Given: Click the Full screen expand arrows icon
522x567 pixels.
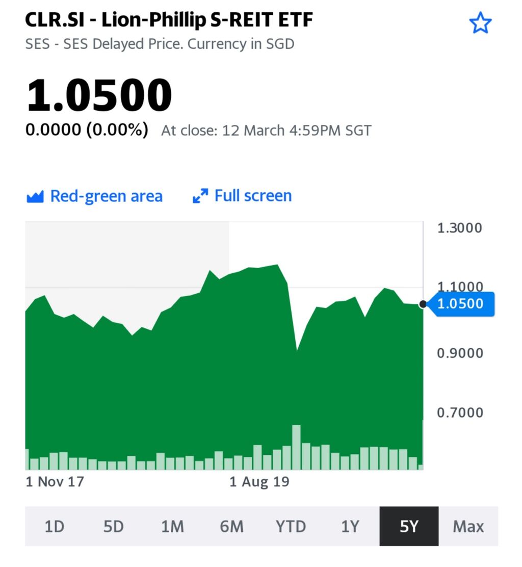Looking at the screenshot, I should click(200, 196).
